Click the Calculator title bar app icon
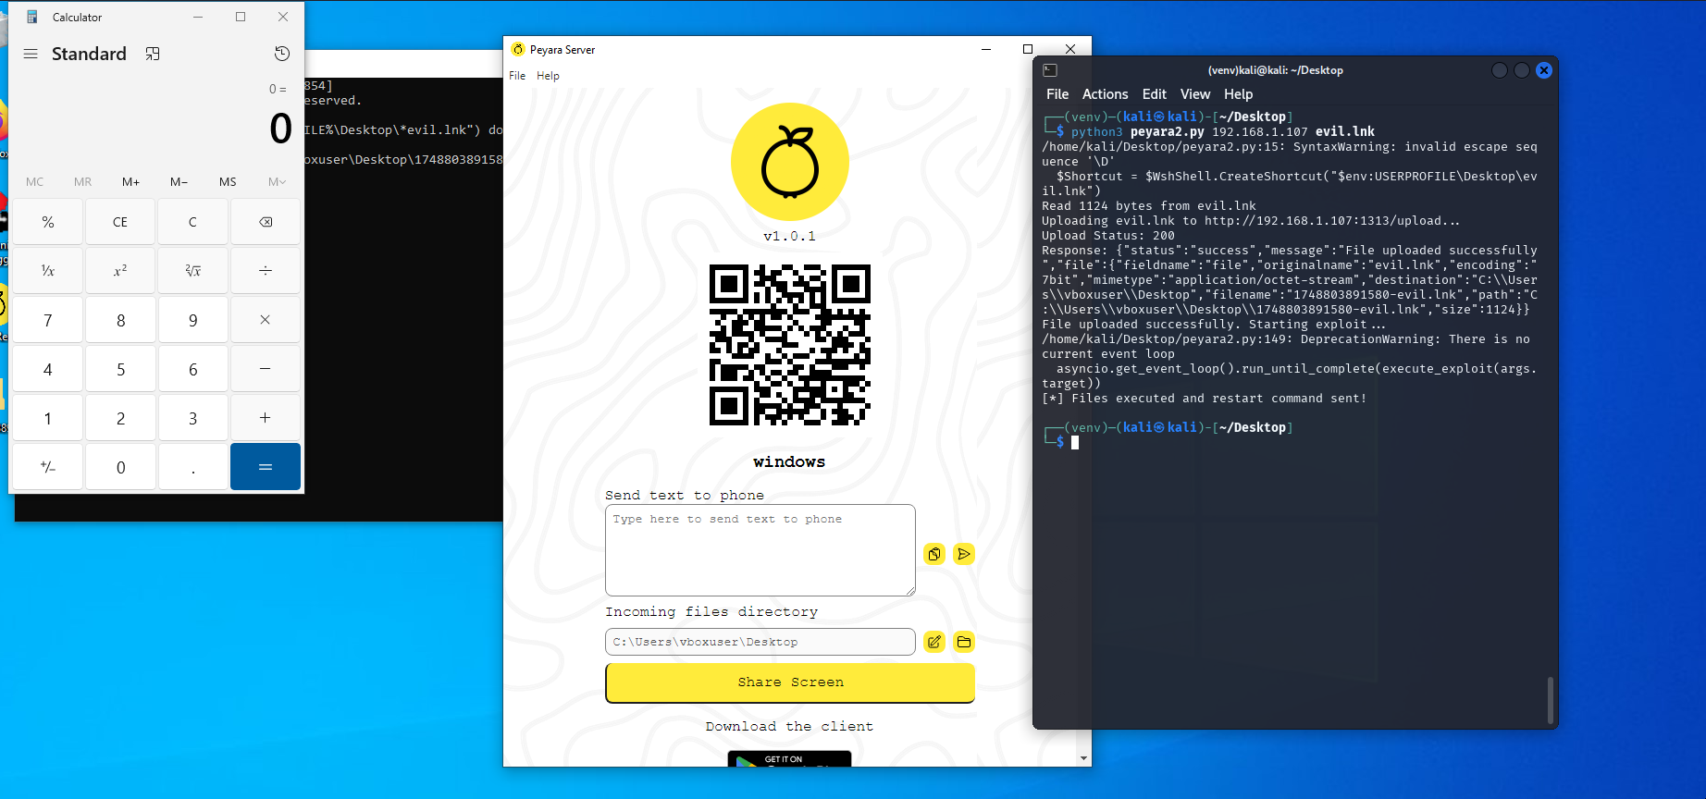 32,17
